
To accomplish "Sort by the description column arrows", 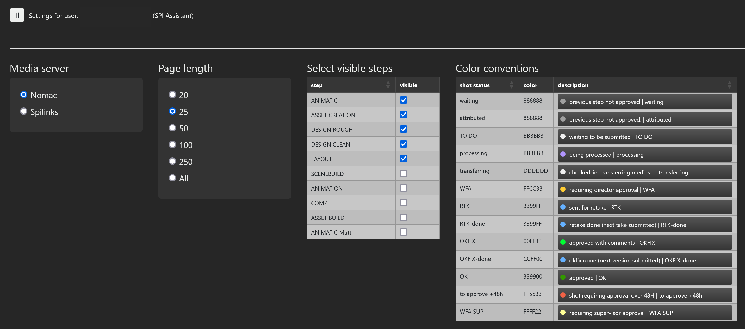I will [x=729, y=85].
